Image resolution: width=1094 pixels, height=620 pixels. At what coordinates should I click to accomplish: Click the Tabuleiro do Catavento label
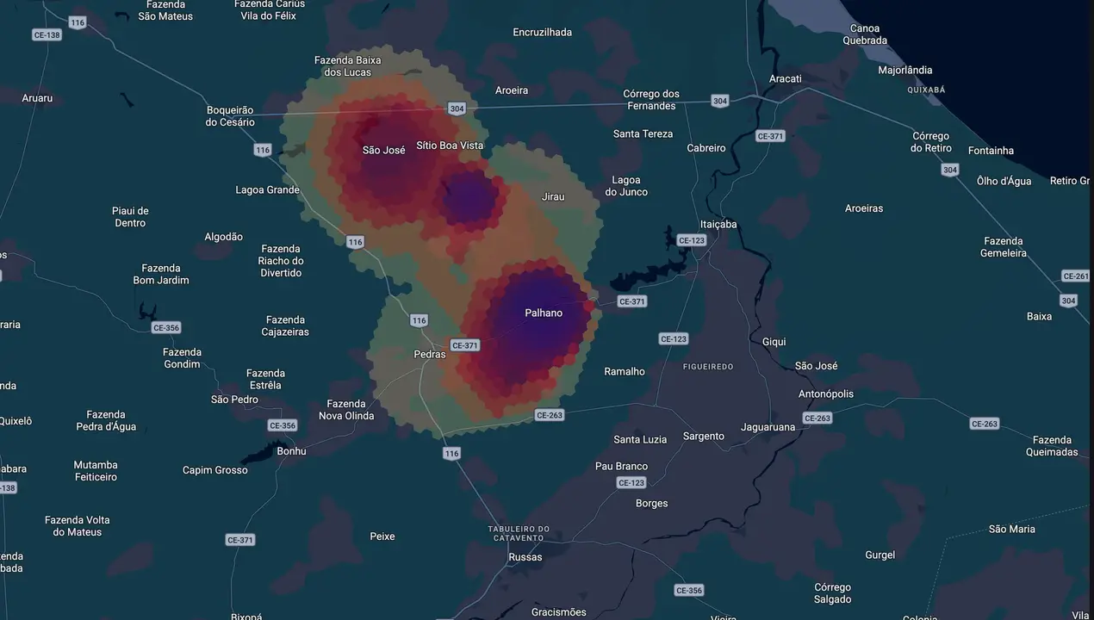click(x=519, y=533)
